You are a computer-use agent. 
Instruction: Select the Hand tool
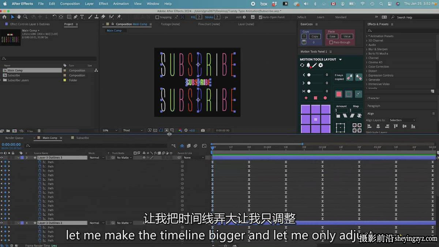pos(19,17)
